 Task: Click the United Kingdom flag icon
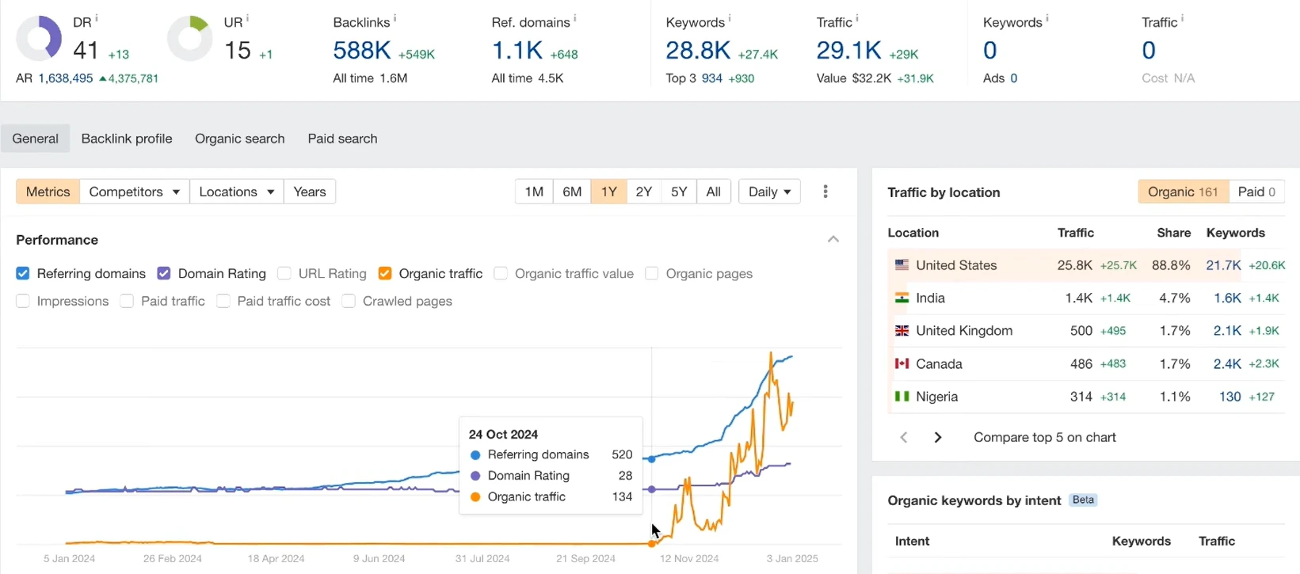point(902,331)
